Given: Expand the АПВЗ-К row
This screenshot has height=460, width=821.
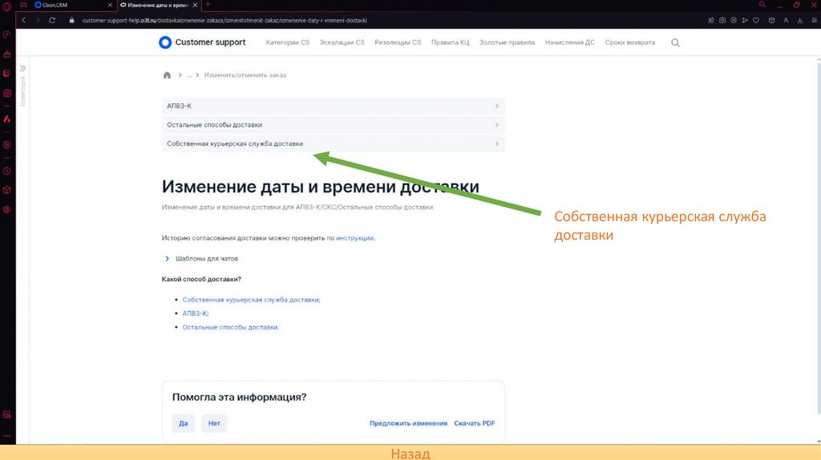Looking at the screenshot, I should pyautogui.click(x=333, y=106).
